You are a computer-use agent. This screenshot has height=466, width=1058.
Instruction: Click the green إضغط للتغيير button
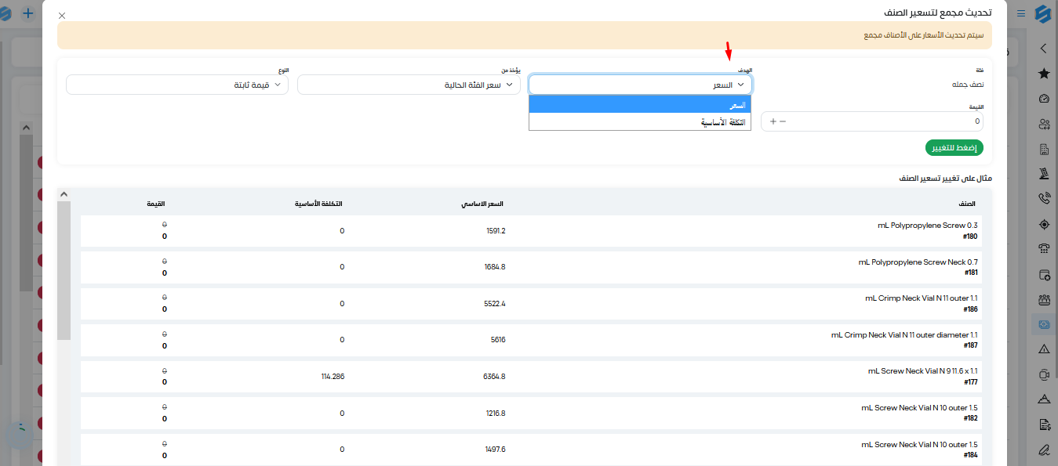point(954,148)
